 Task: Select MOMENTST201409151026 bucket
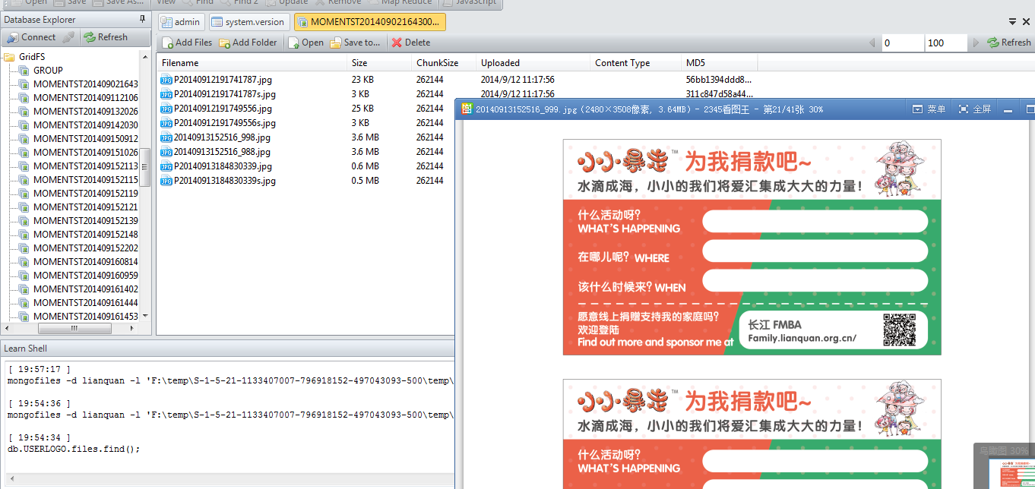click(79, 152)
